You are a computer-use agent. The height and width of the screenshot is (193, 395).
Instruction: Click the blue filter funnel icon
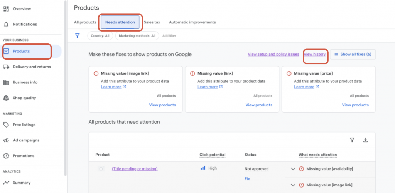coord(78,36)
